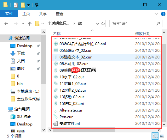This screenshot has height=140, width=167.
Task: Click the navigation pane scroll up arrow
Action: pos(43,32)
